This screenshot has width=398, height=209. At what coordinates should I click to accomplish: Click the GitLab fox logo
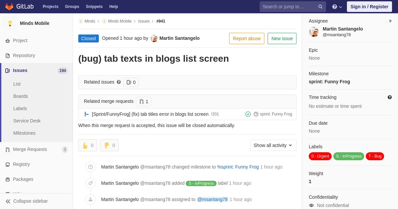9,7
